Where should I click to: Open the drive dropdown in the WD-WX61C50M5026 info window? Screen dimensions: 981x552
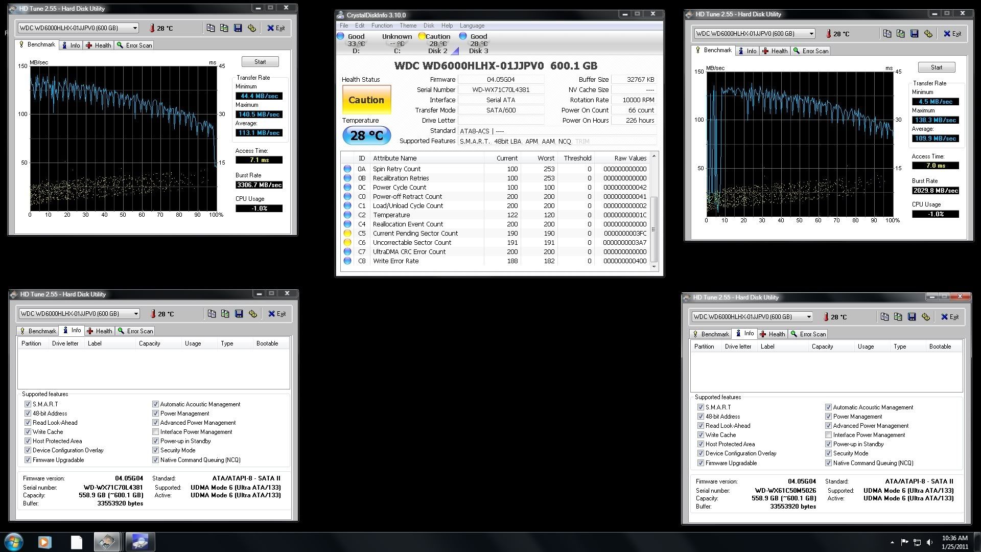808,317
